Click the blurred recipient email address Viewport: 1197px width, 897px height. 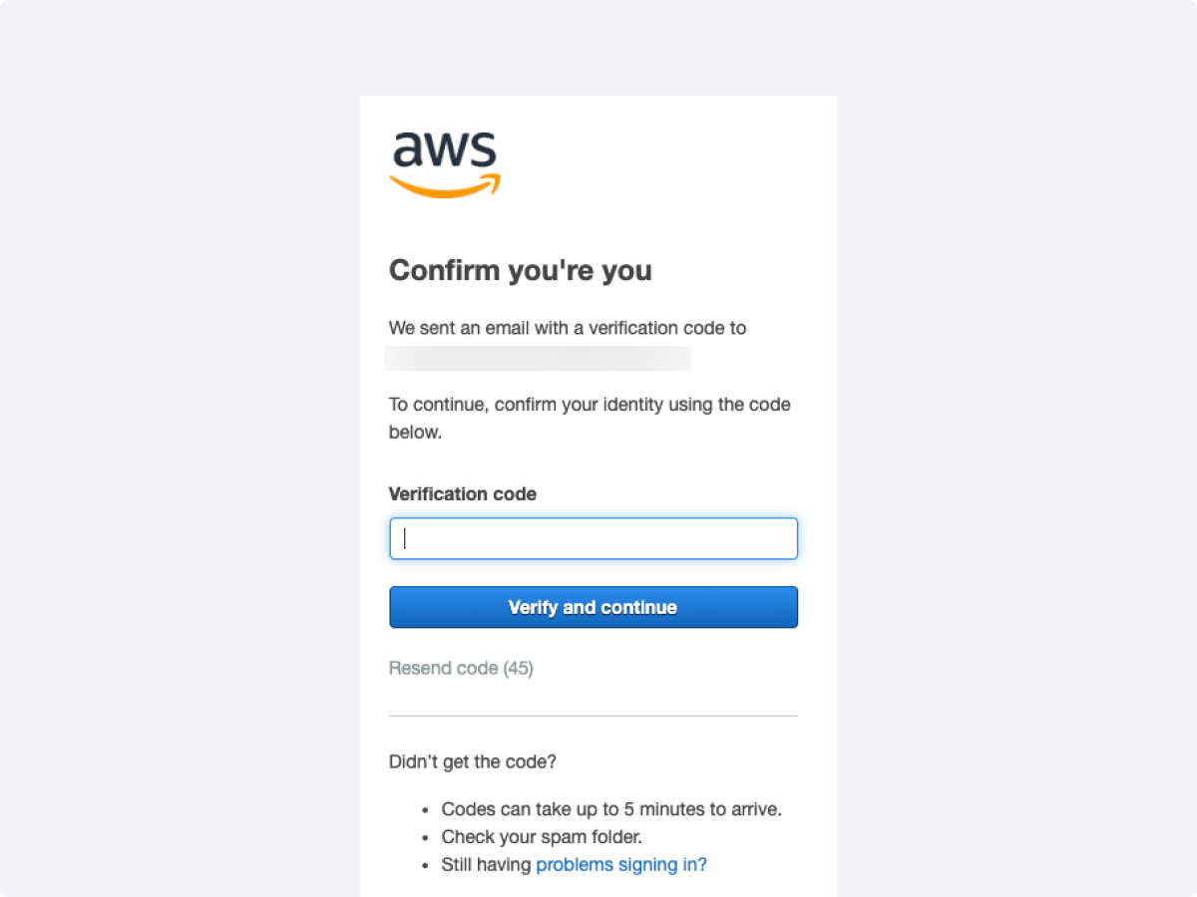click(538, 358)
